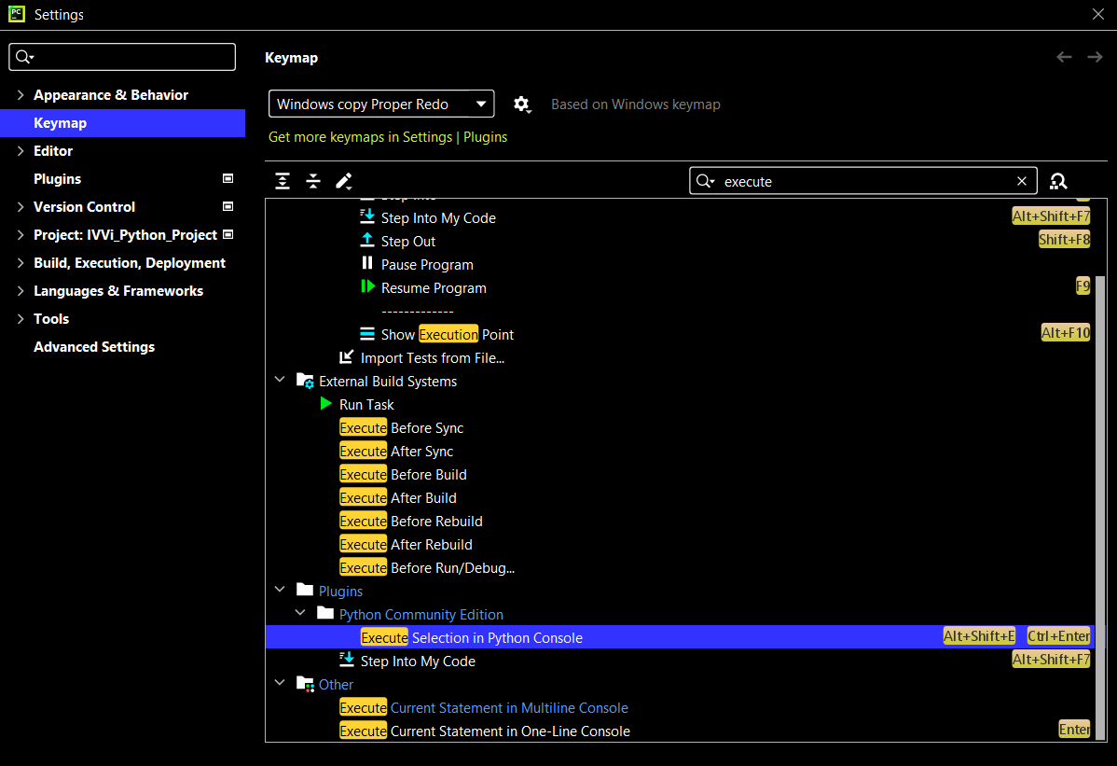Select Plugins in the settings sidebar
1117x766 pixels.
(57, 179)
